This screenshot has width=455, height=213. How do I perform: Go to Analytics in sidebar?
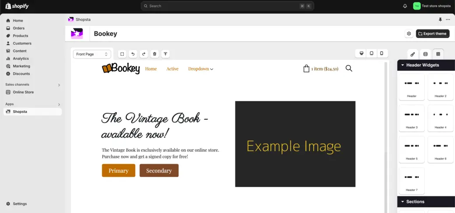click(x=21, y=59)
